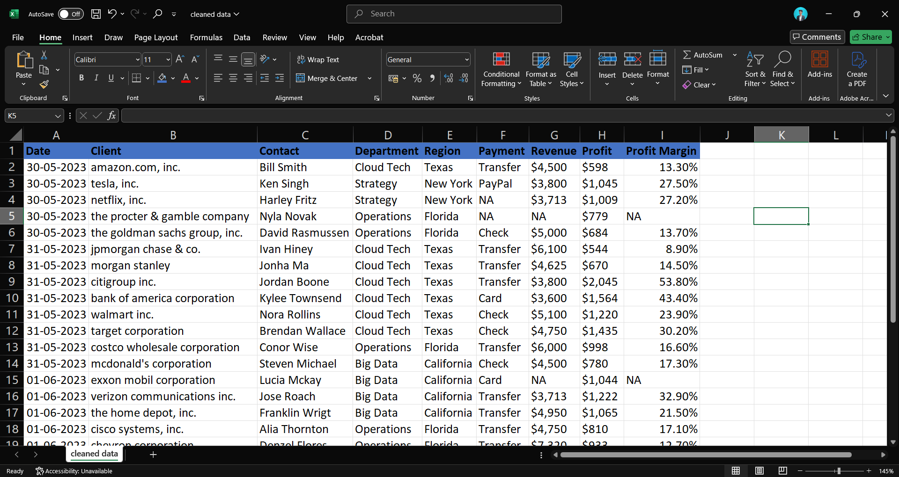This screenshot has width=899, height=477.
Task: Click the Insert Function fx icon
Action: [x=111, y=116]
